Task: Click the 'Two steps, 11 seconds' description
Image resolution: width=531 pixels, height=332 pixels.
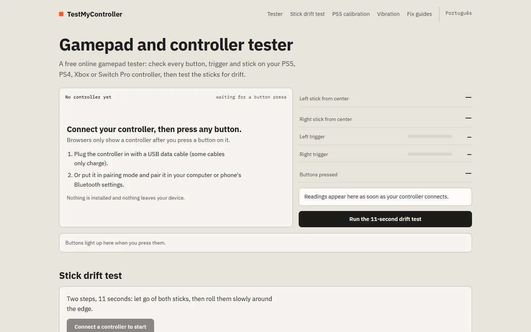Action: click(169, 304)
